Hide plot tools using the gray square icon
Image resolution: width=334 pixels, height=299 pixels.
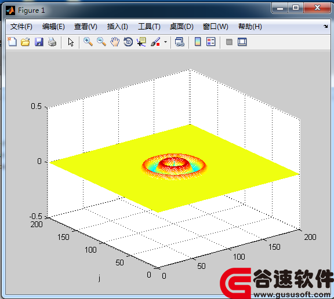coord(229,42)
